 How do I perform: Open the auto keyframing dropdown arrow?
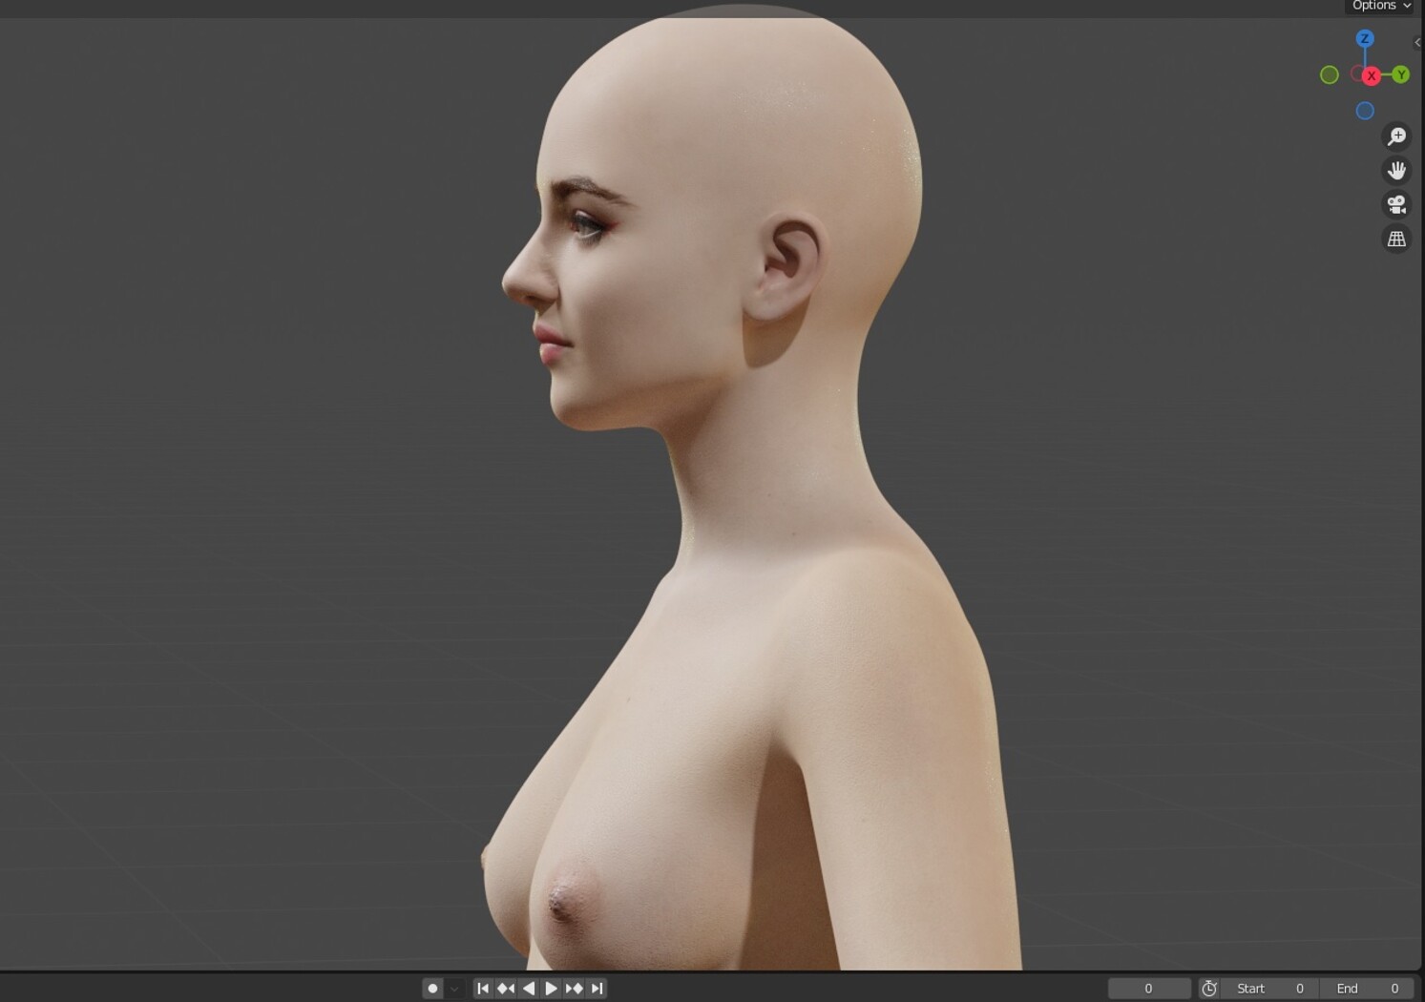click(454, 989)
